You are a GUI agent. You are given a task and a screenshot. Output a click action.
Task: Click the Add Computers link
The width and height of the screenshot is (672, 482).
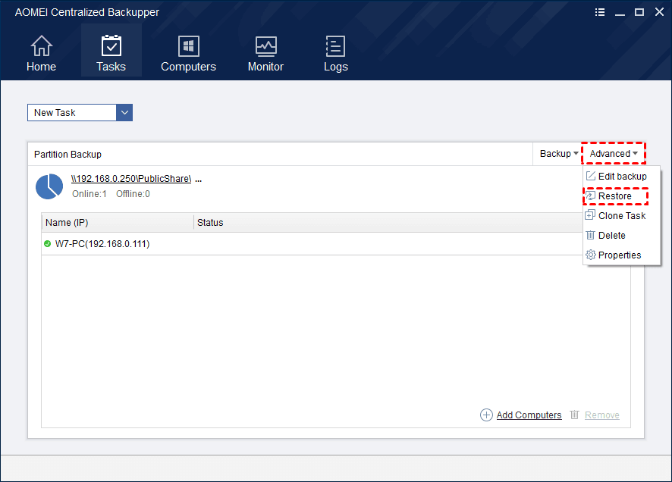coord(529,415)
